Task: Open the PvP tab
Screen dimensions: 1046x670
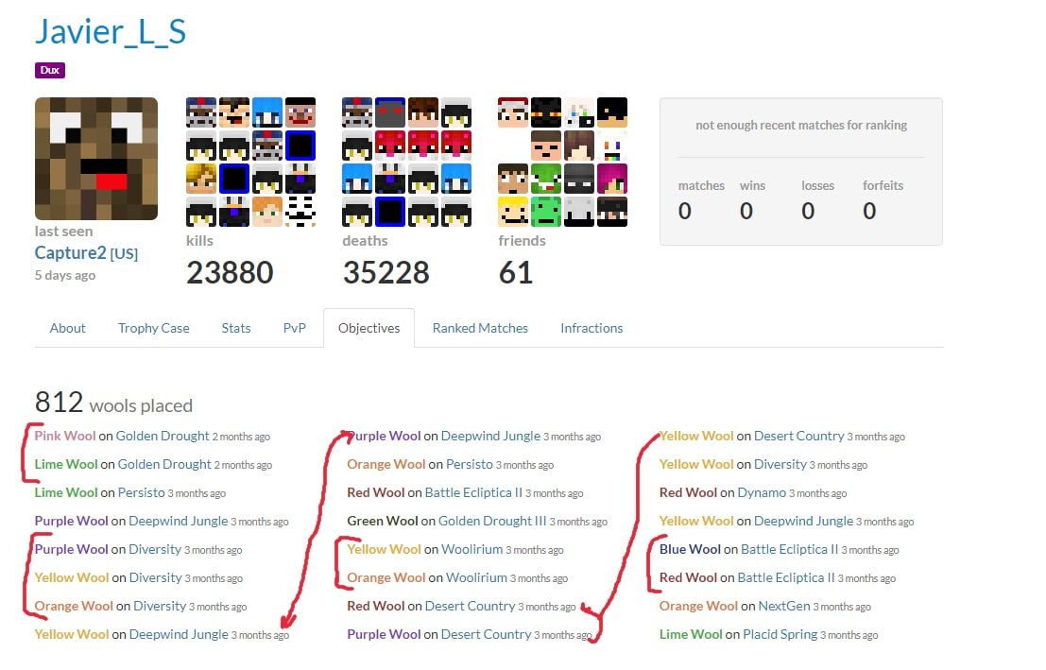Action: coord(294,328)
